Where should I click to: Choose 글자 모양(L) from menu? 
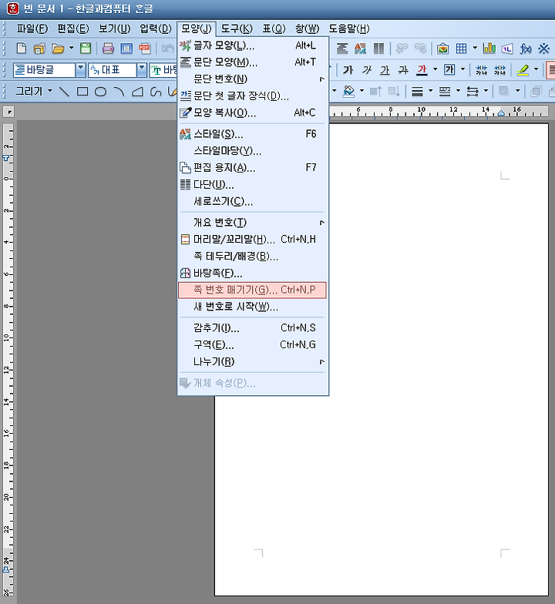252,45
